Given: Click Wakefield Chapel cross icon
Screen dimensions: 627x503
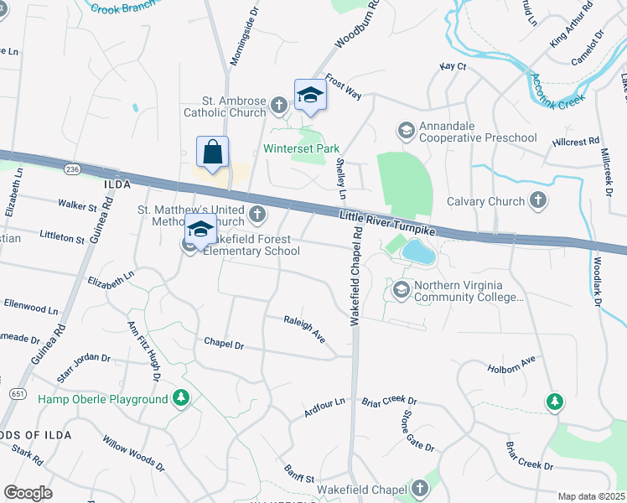Looking at the screenshot, I should [419, 488].
